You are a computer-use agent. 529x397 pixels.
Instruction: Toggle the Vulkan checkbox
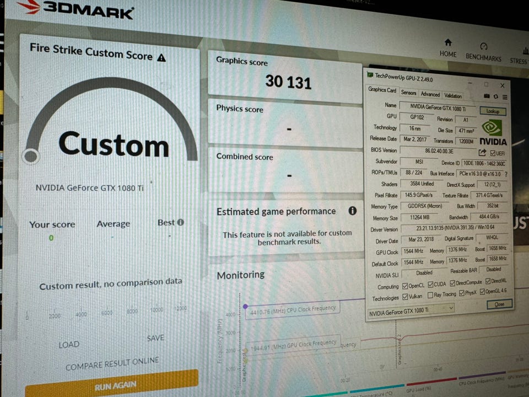[405, 297]
